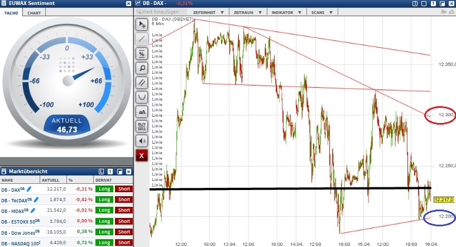Open the SCANS dropdown
This screenshot has height=247, width=456.
(321, 12)
